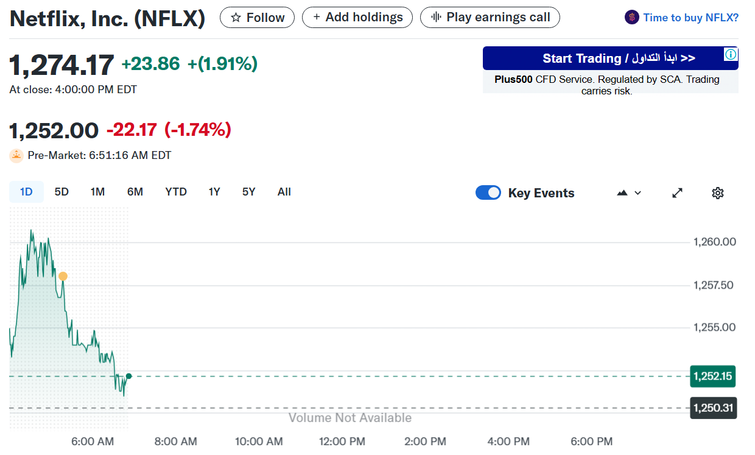Show the All time chart range

[284, 192]
